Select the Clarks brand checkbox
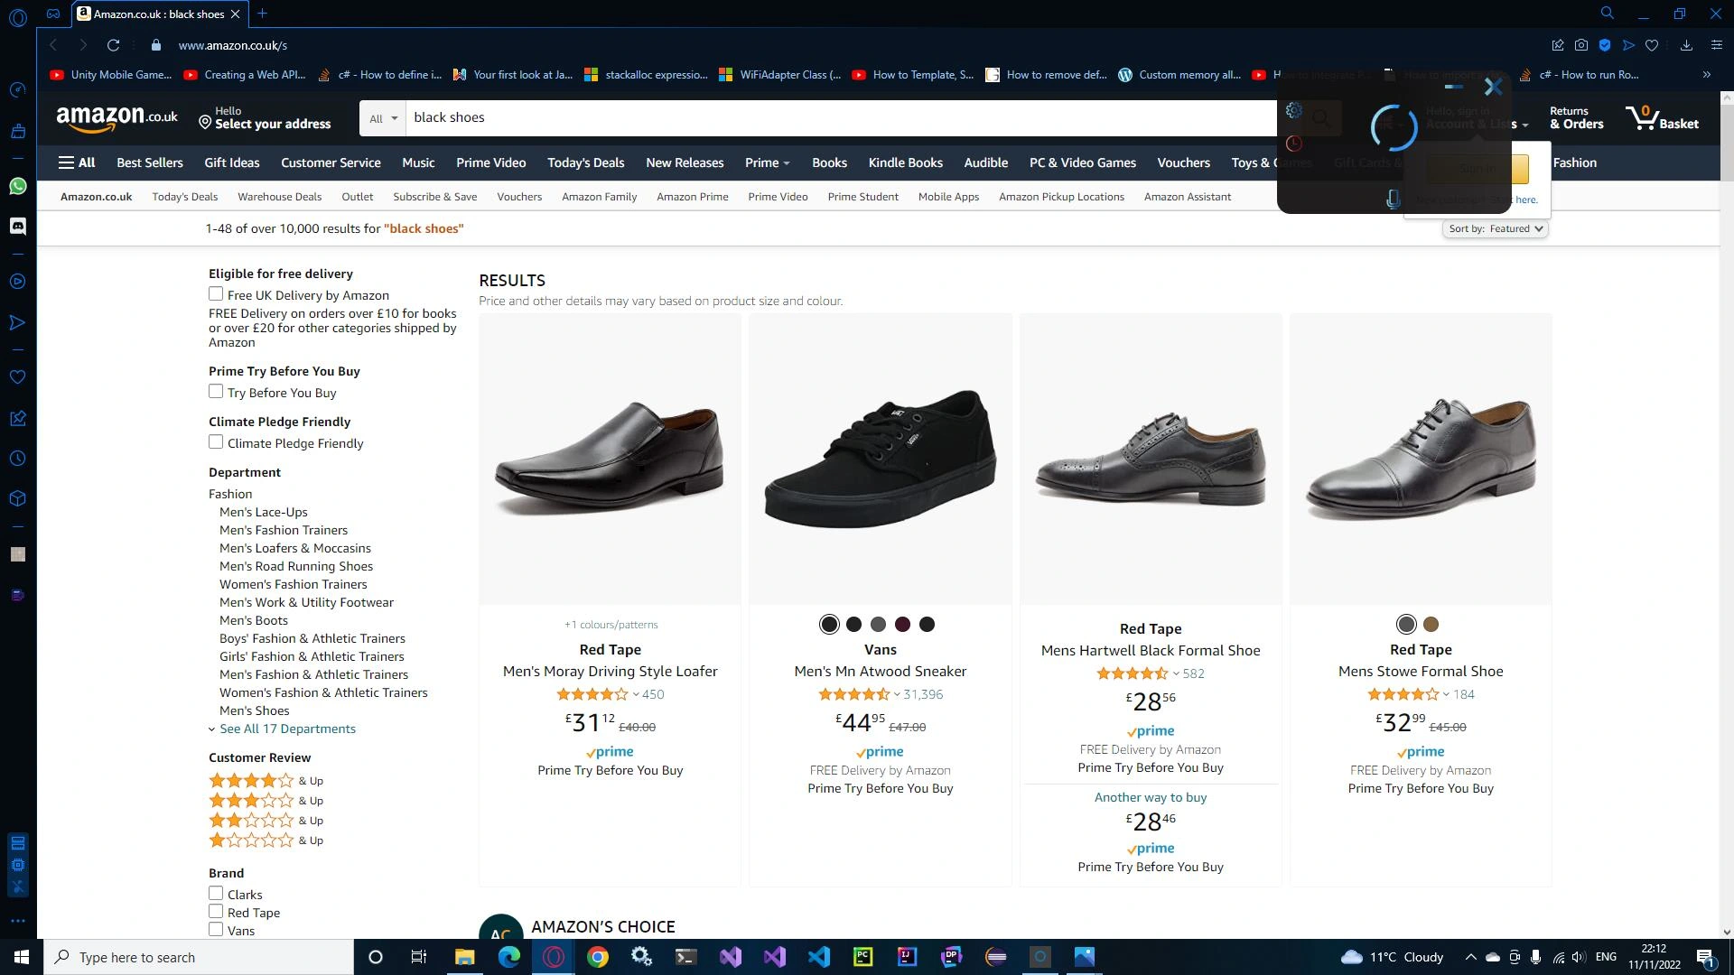 216,894
